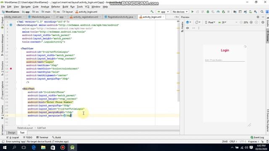Open the Profile app gauge icon
Image resolution: width=269 pixels, height=151 pixels.
pos(218,12)
